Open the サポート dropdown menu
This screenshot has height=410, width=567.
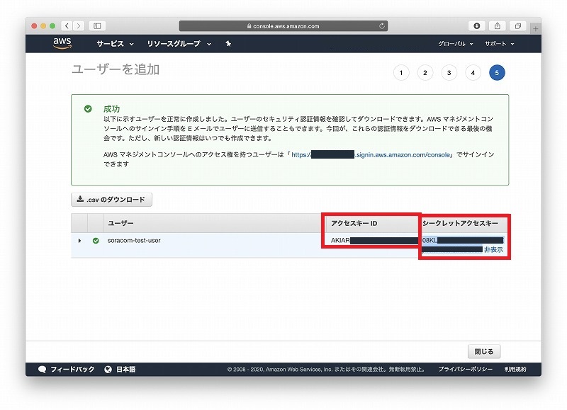[499, 44]
